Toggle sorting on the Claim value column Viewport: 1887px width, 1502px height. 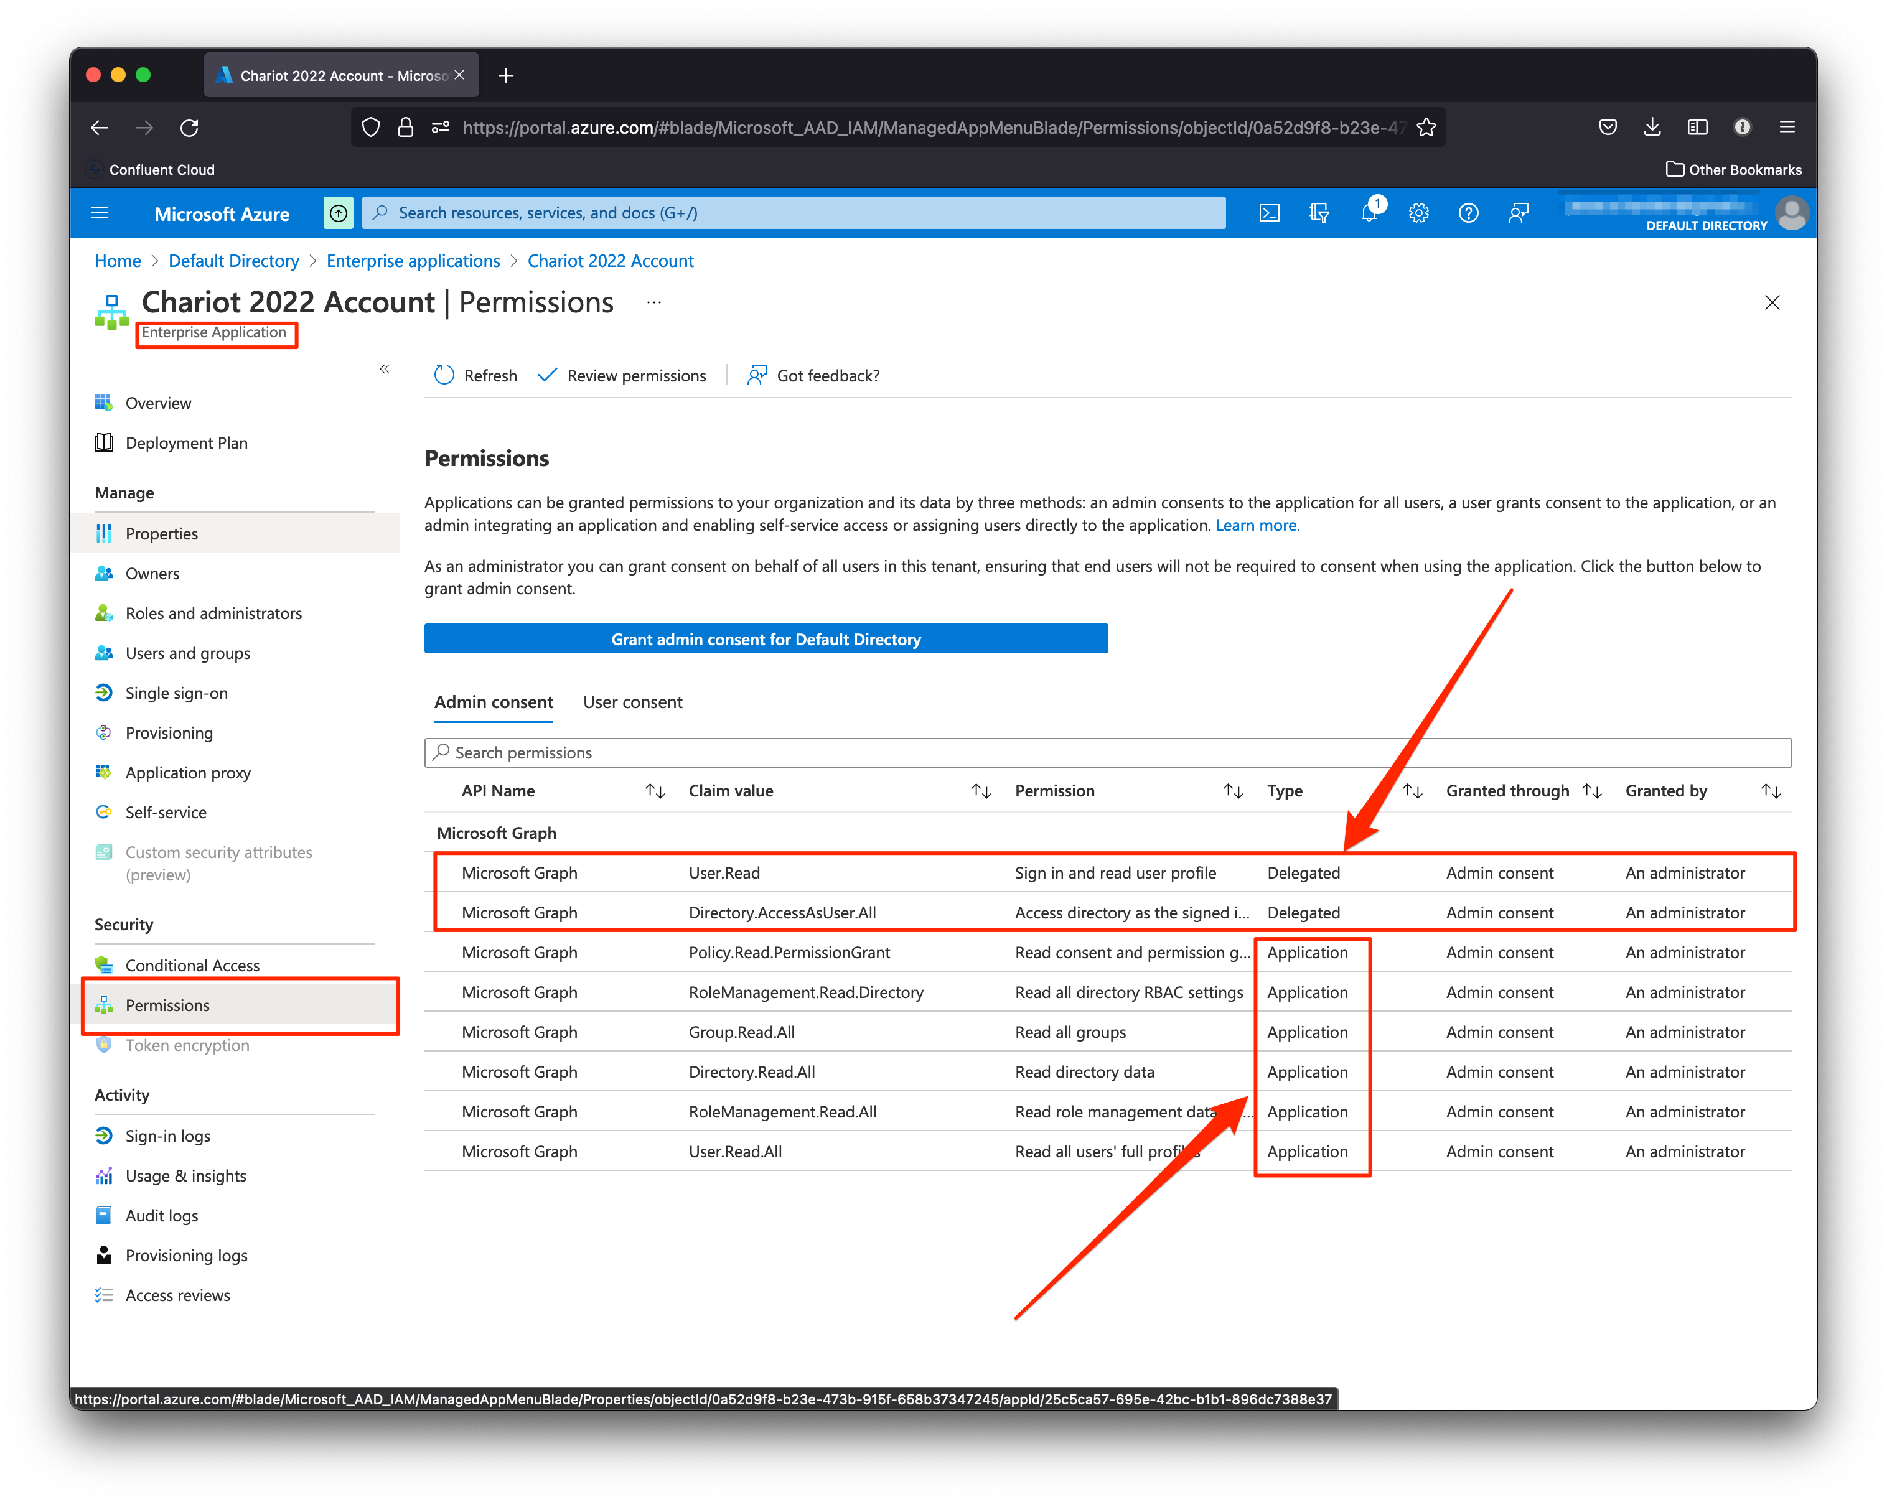[981, 790]
